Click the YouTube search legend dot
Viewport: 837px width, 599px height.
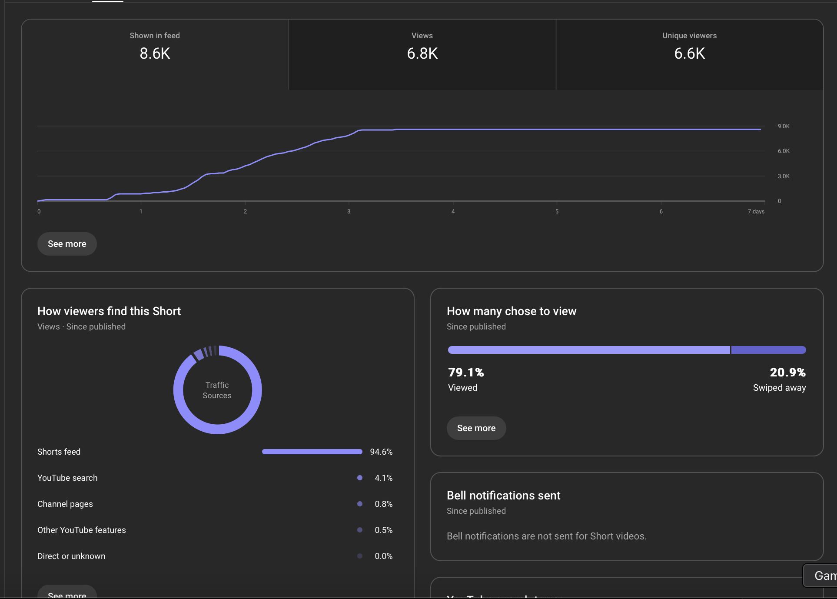tap(360, 478)
